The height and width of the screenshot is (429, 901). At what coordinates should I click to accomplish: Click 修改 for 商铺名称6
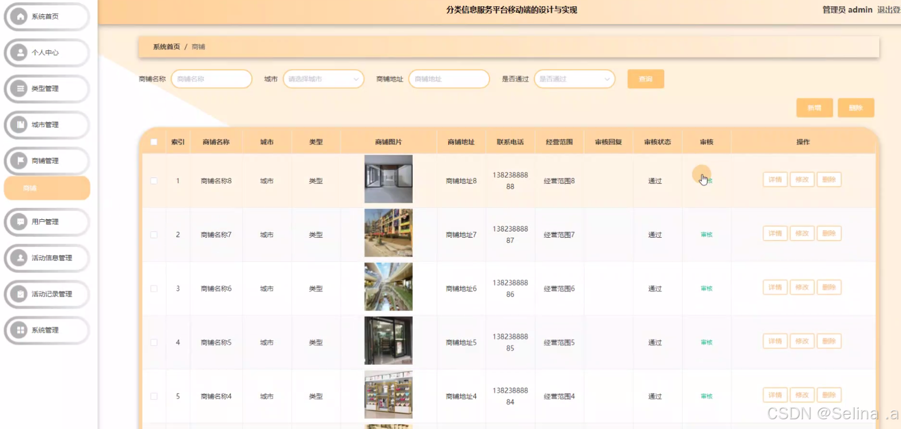pyautogui.click(x=802, y=288)
